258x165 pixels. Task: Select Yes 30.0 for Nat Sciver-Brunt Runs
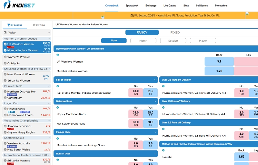(150, 123)
